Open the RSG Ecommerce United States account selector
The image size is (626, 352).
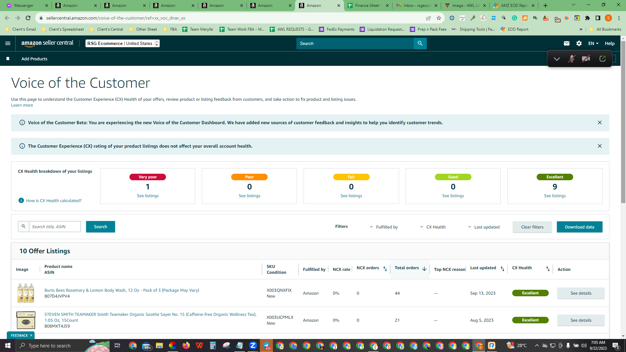(x=123, y=43)
